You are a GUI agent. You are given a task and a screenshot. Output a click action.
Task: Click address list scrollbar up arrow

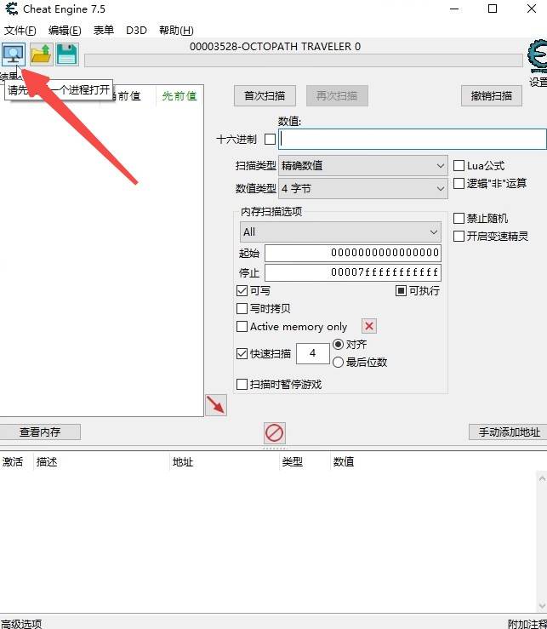click(542, 478)
